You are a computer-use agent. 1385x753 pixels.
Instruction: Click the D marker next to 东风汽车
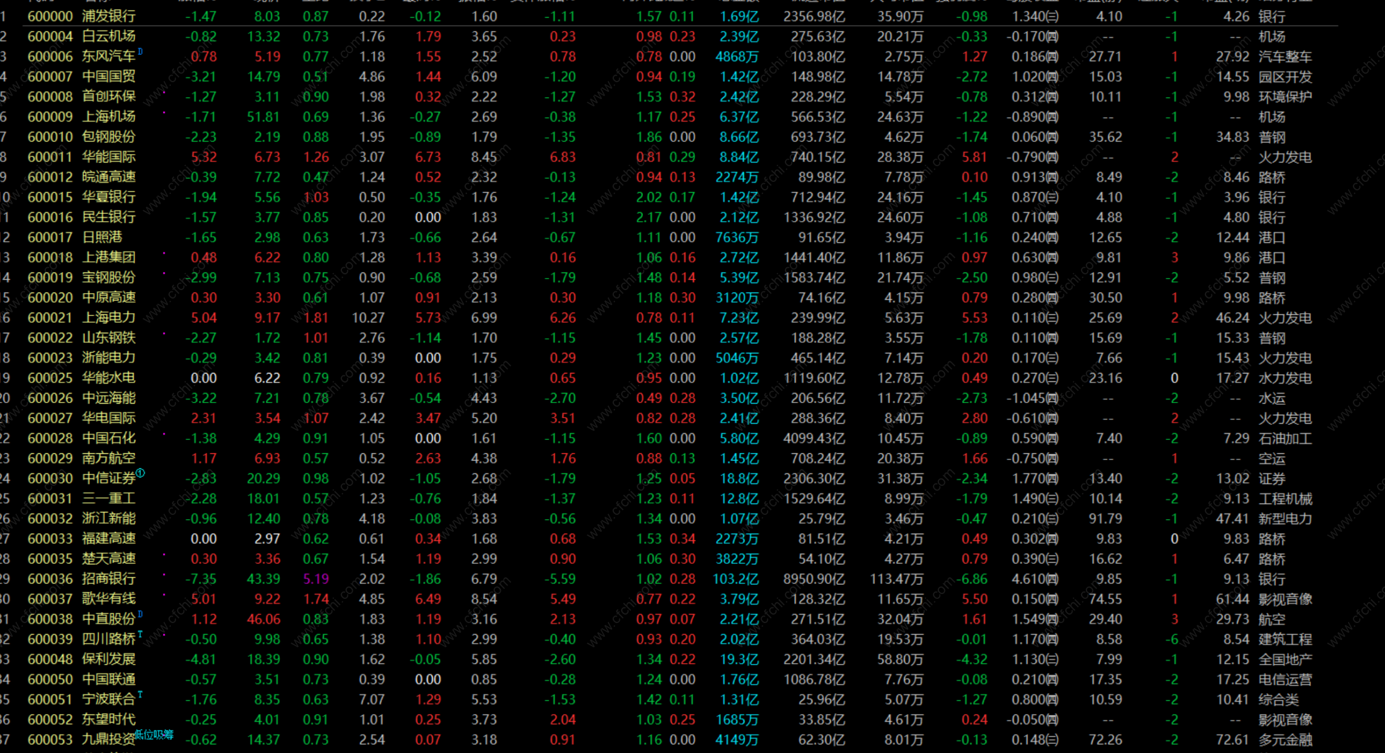pyautogui.click(x=140, y=52)
